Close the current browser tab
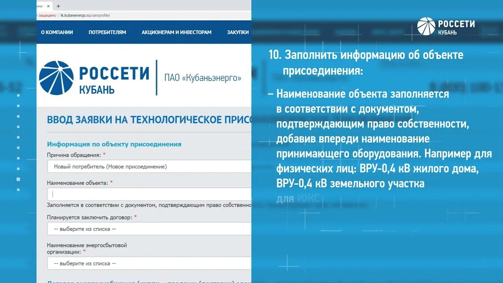Viewport: 503px width, 283px height. [x=48, y=6]
